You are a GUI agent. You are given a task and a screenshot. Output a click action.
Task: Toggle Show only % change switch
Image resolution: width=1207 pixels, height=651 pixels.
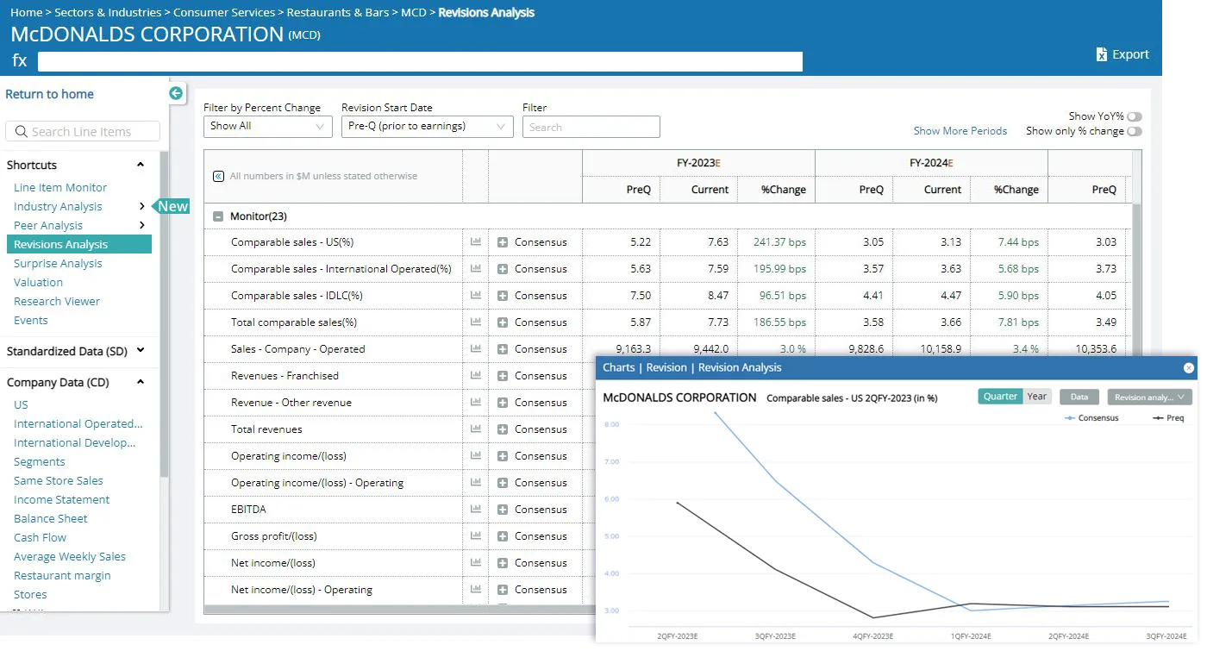pos(1134,132)
